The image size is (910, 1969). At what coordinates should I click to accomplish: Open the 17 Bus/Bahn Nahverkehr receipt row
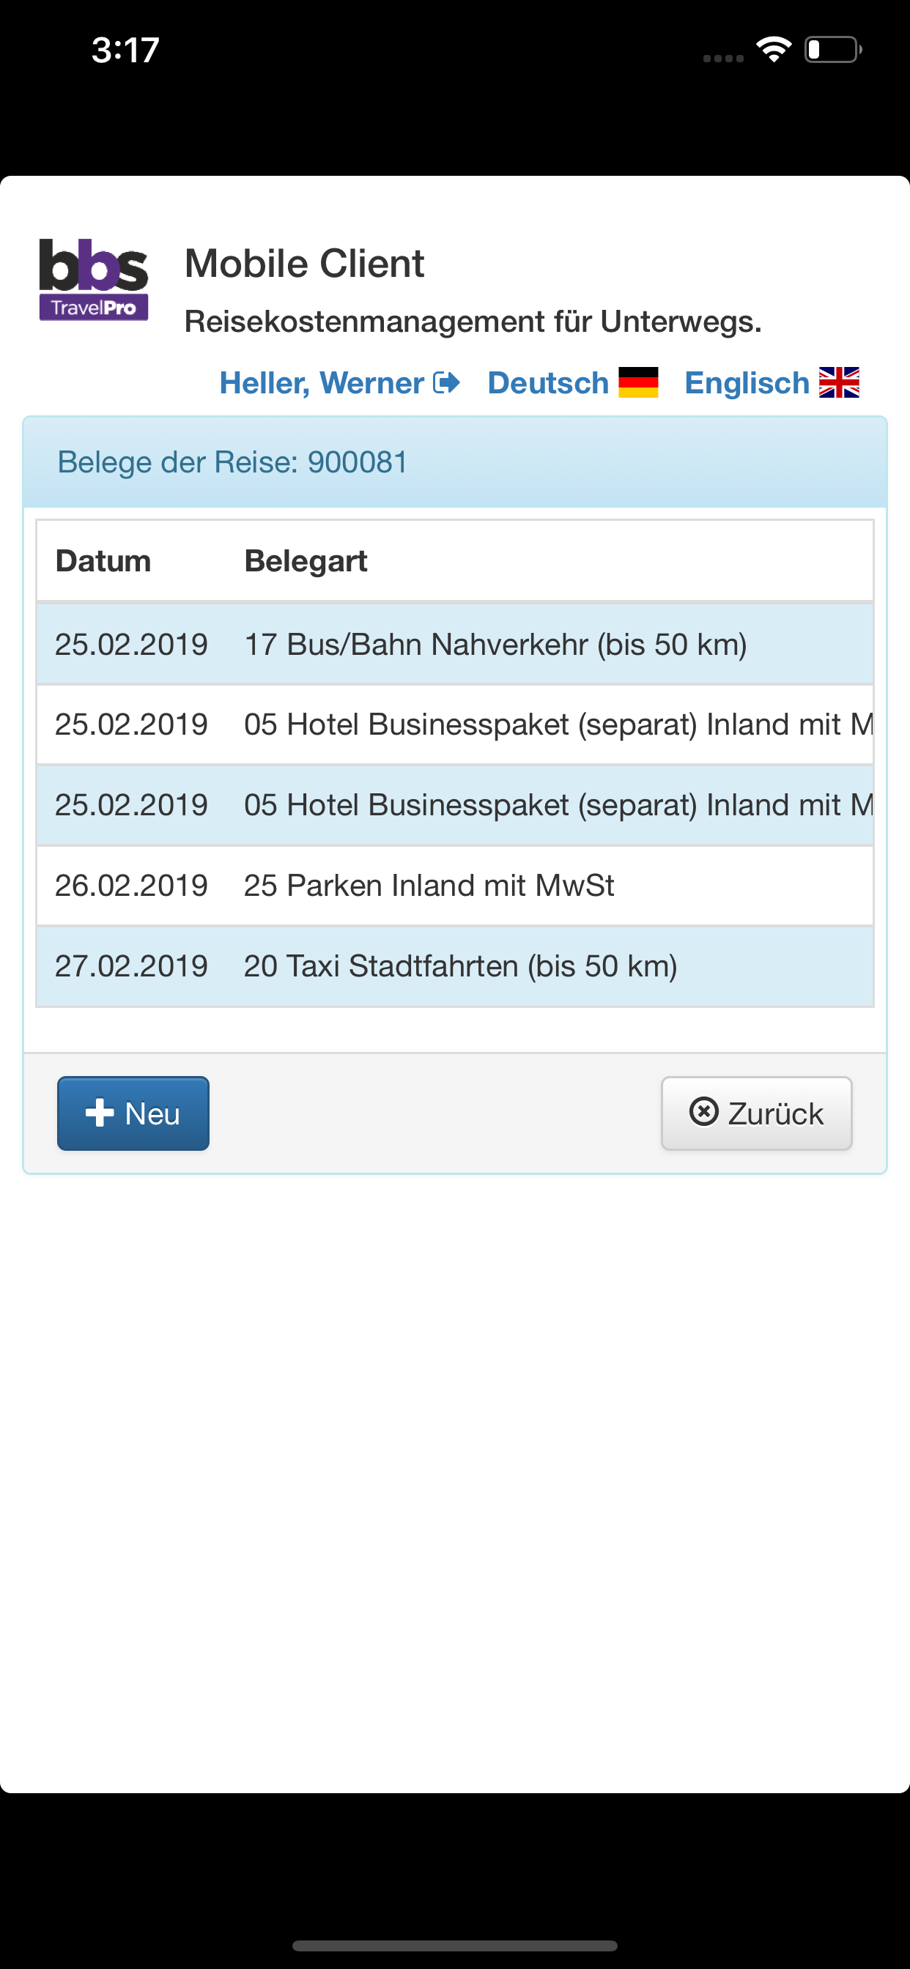pyautogui.click(x=455, y=644)
